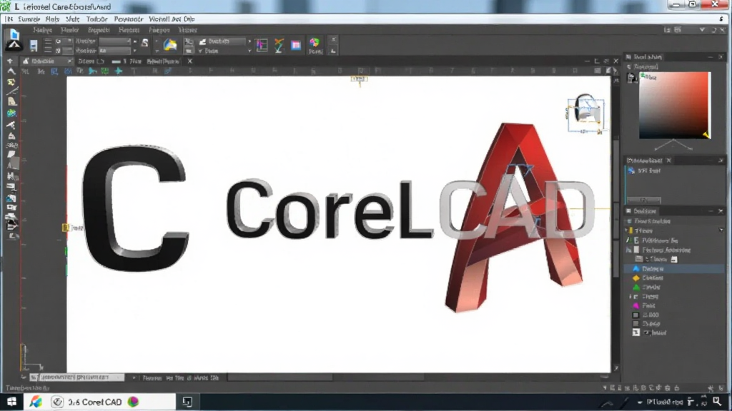Close the active document tab with its X
732x411 pixels.
coord(189,61)
